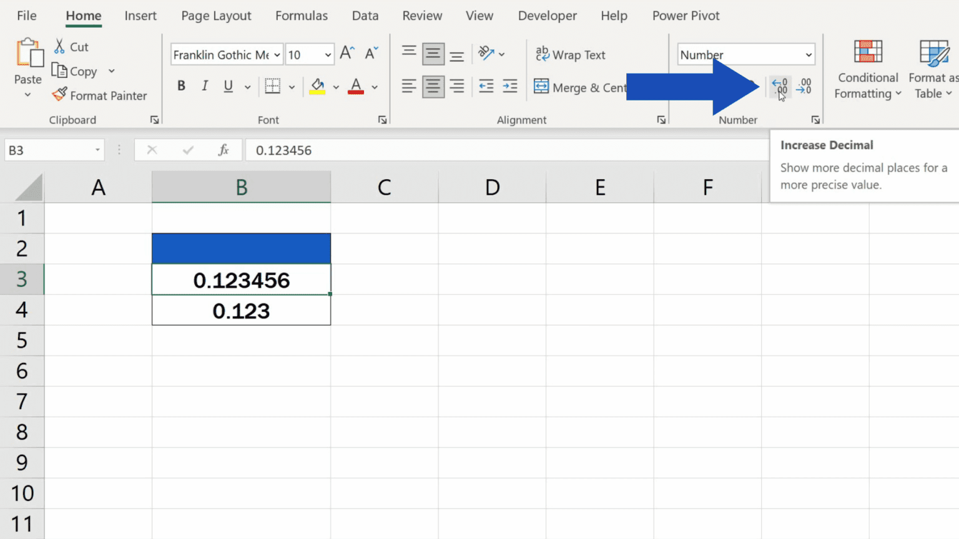Screen dimensions: 959x539
Task: Enable Wrap Text for the cell
Action: [571, 55]
